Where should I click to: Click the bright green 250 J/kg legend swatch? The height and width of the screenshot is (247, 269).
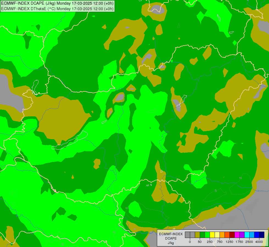[207, 235]
